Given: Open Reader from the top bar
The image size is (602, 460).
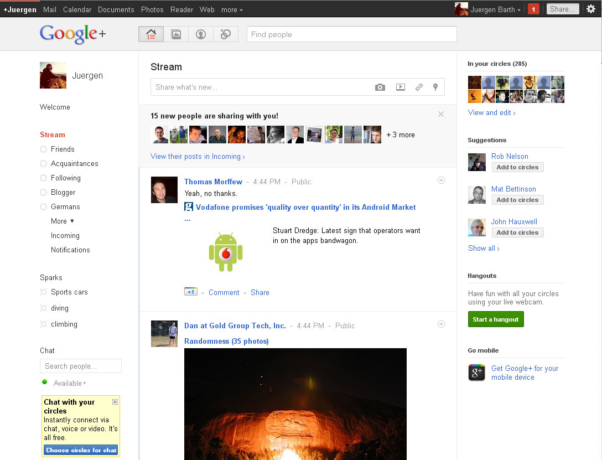Looking at the screenshot, I should pyautogui.click(x=181, y=9).
